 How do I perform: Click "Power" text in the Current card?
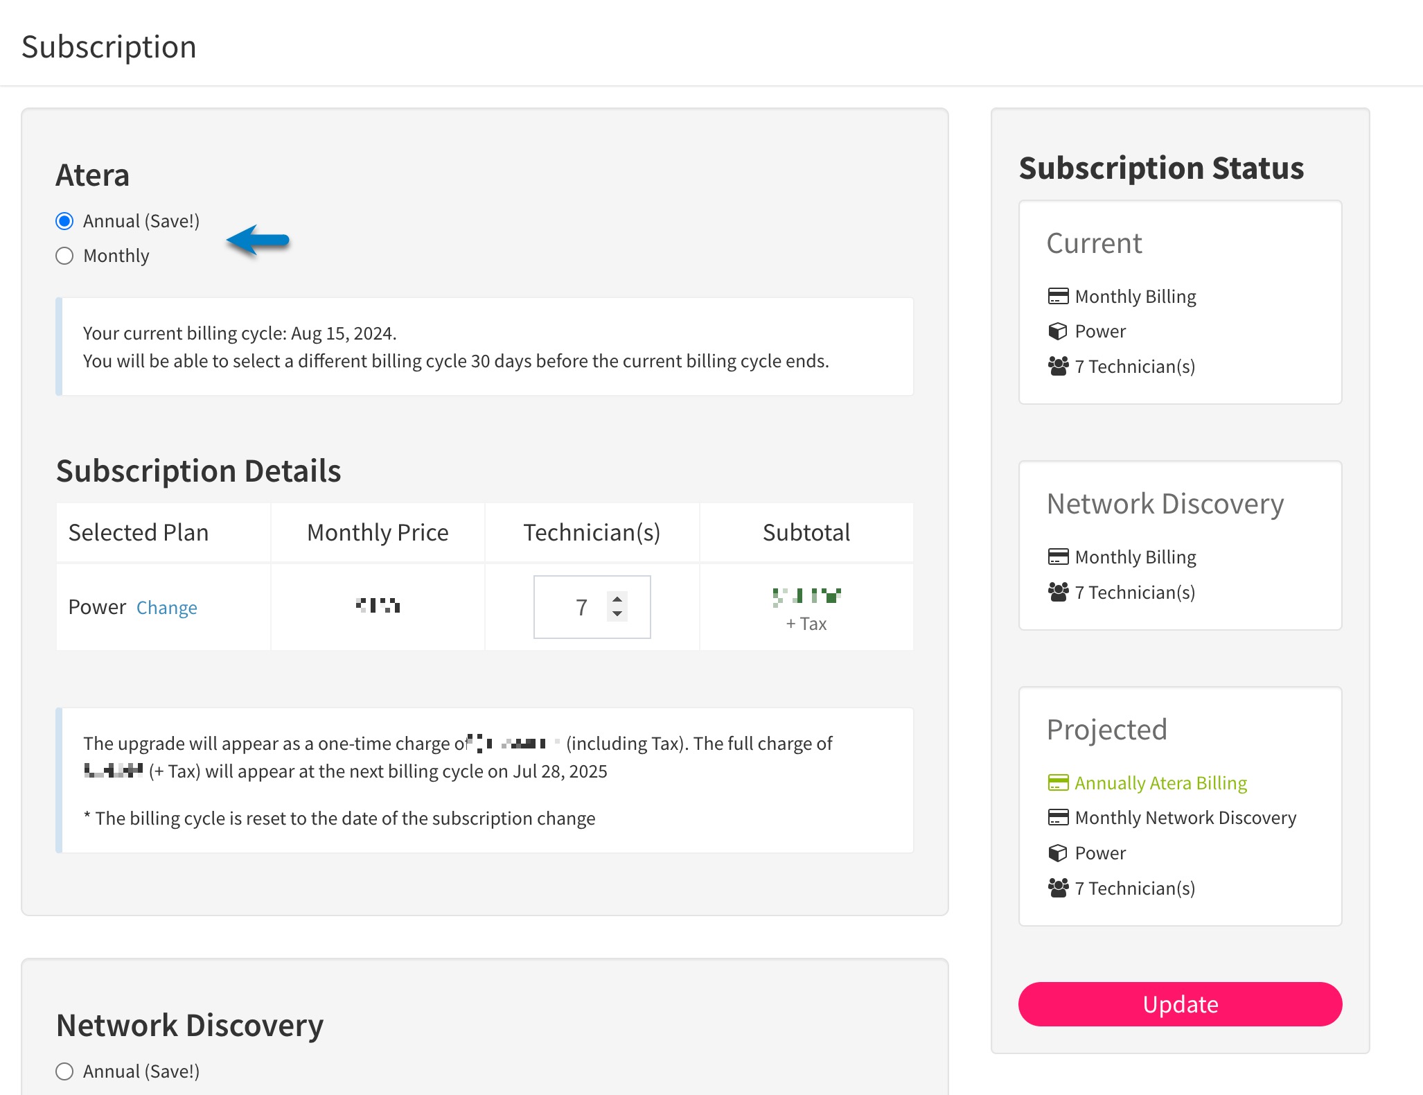coord(1100,331)
